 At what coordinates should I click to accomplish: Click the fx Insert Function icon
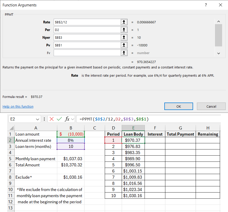point(67,119)
